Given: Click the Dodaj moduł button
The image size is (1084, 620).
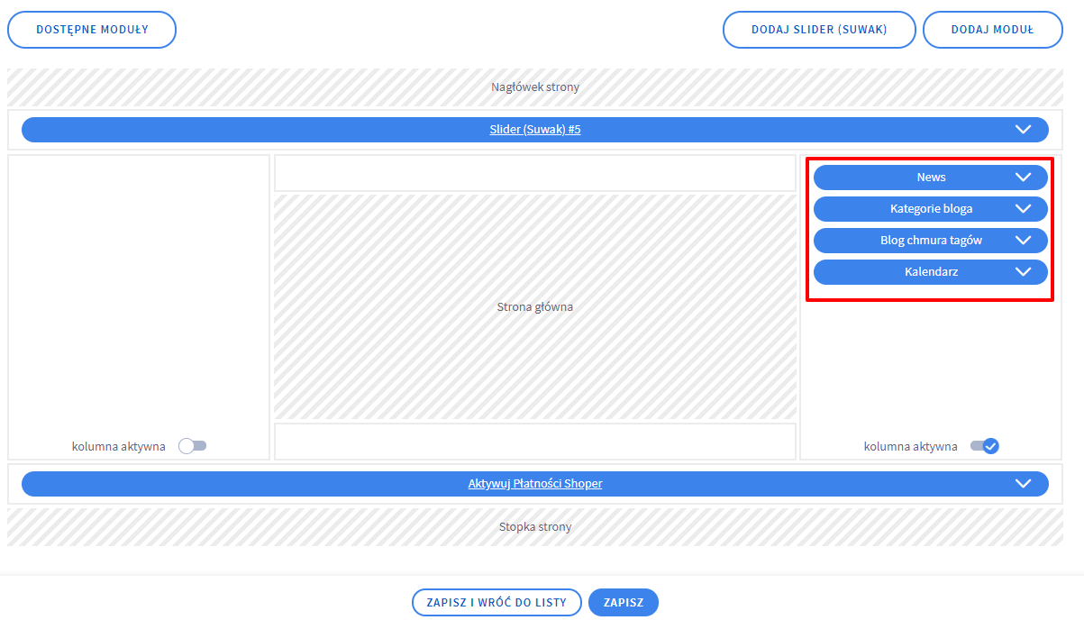Looking at the screenshot, I should coord(992,30).
